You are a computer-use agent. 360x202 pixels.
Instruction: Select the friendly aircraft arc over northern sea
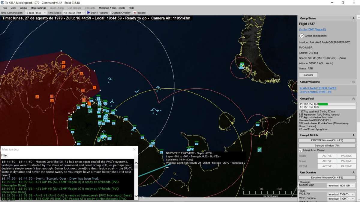(110, 79)
